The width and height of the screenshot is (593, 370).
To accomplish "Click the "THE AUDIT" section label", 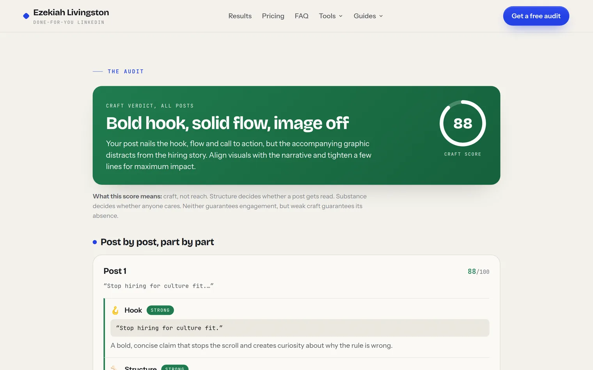I will click(126, 72).
